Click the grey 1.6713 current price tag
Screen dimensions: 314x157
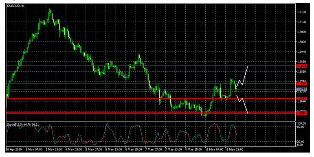(301, 89)
